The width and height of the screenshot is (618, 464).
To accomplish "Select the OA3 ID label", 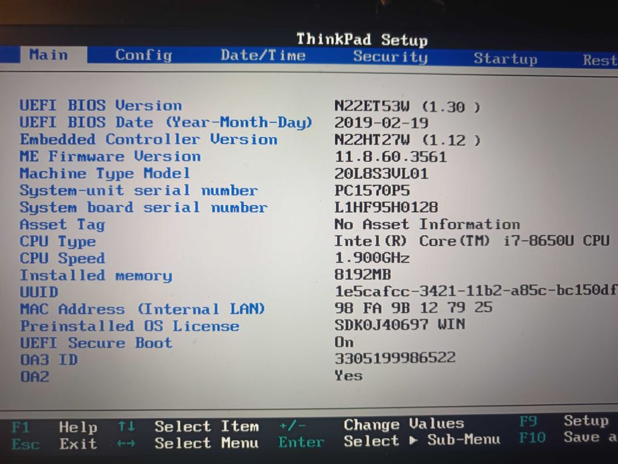I will tap(49, 359).
